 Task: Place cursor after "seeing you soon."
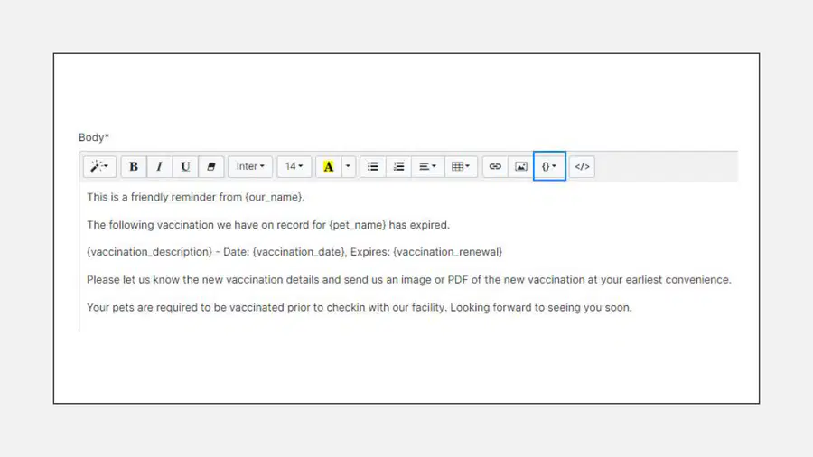(x=633, y=308)
